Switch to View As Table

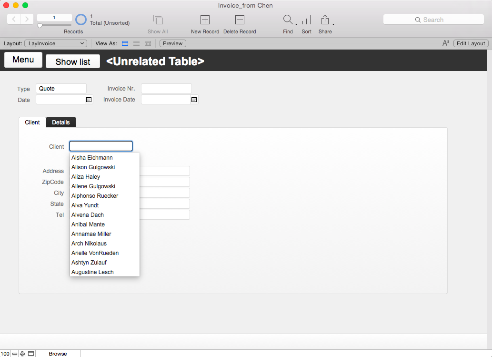click(148, 43)
